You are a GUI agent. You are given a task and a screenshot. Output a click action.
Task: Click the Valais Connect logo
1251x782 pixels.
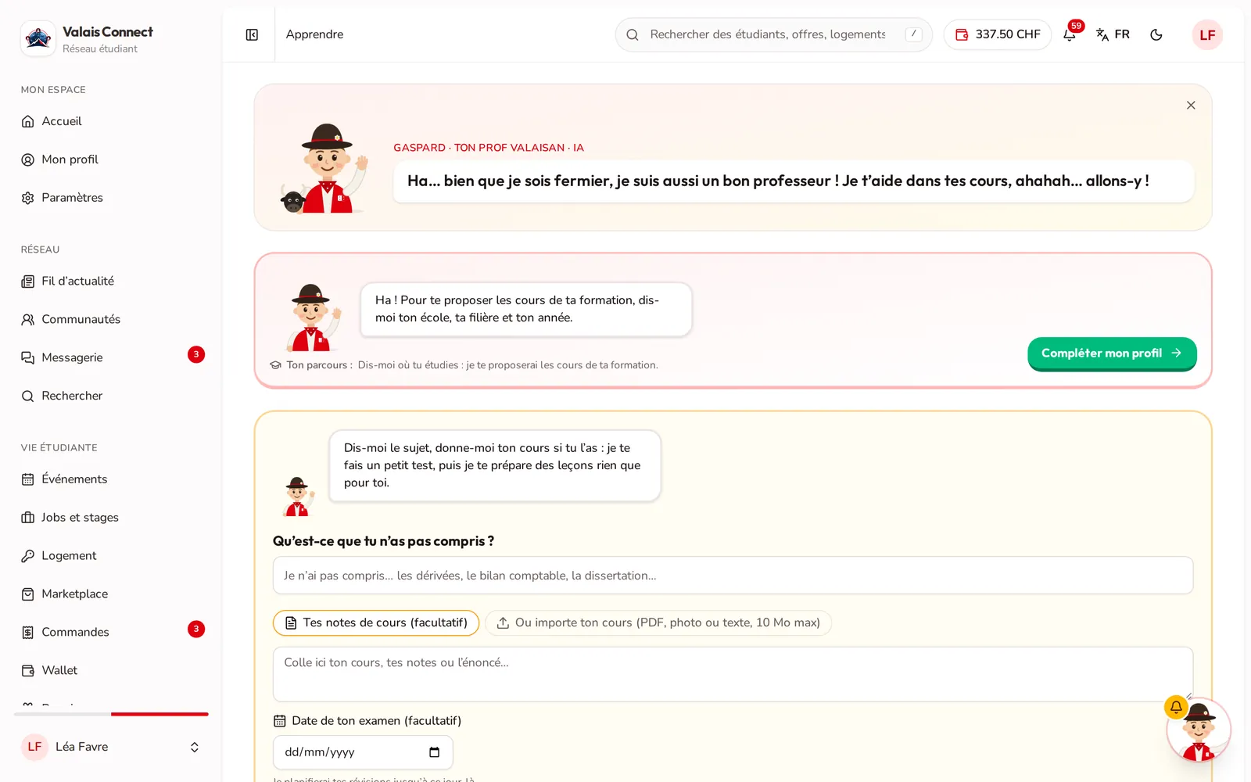click(x=38, y=38)
